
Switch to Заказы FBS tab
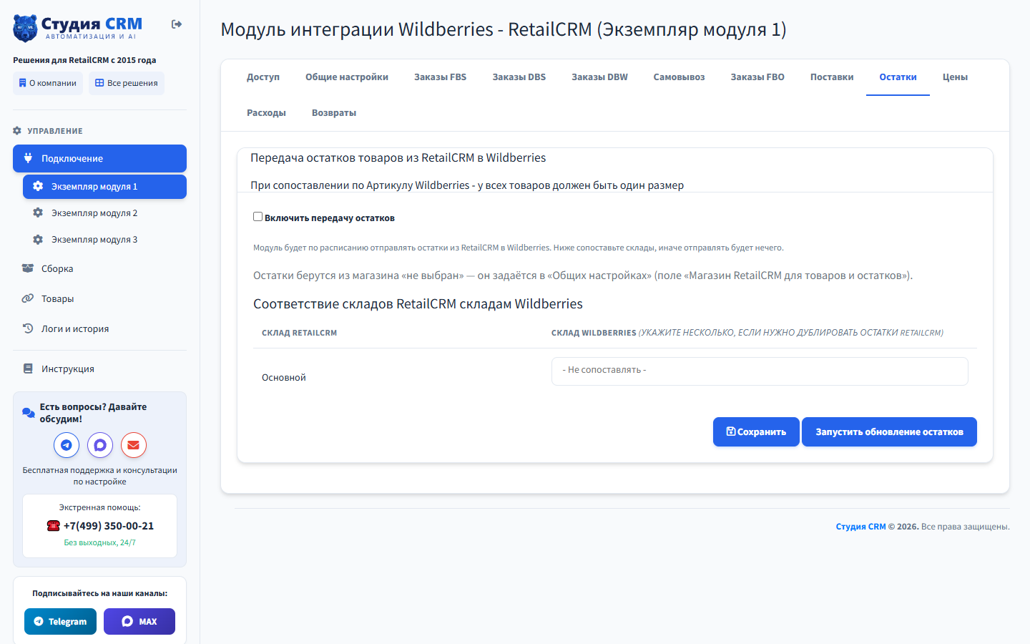[x=441, y=77]
